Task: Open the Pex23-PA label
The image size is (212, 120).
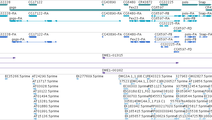Action: click(138, 39)
